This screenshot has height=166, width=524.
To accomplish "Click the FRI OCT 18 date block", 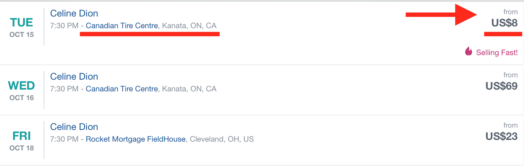I will (x=22, y=140).
